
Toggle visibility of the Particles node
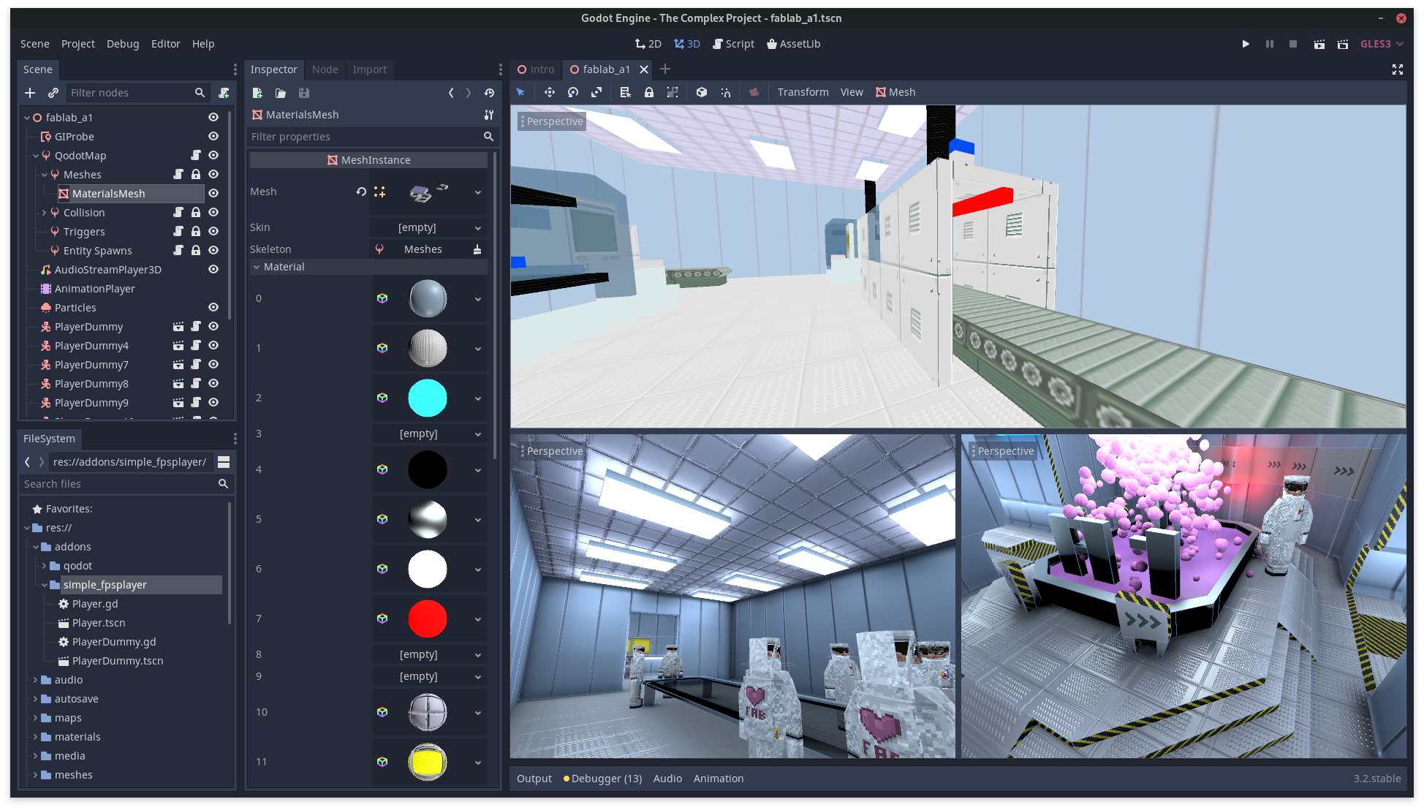213,308
